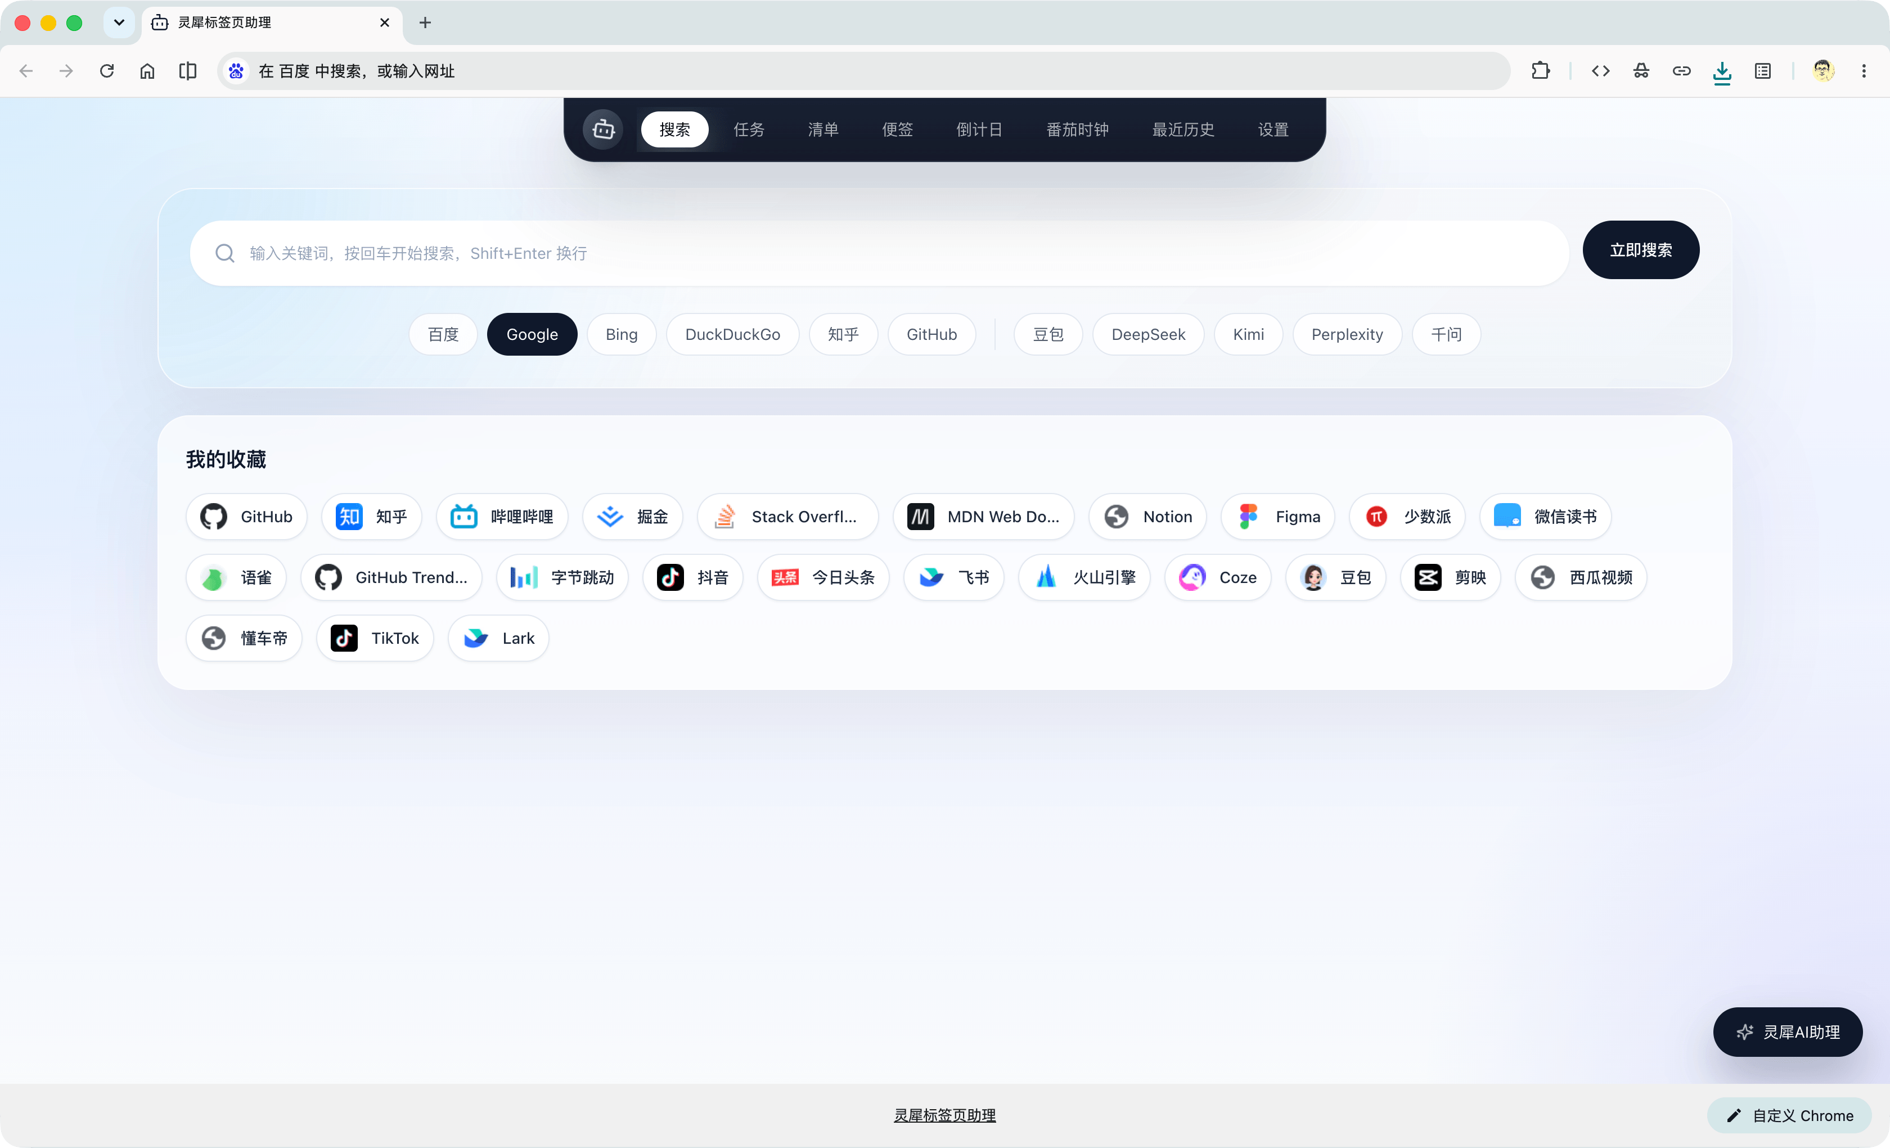Open the Figma bookmark

pyautogui.click(x=1278, y=517)
